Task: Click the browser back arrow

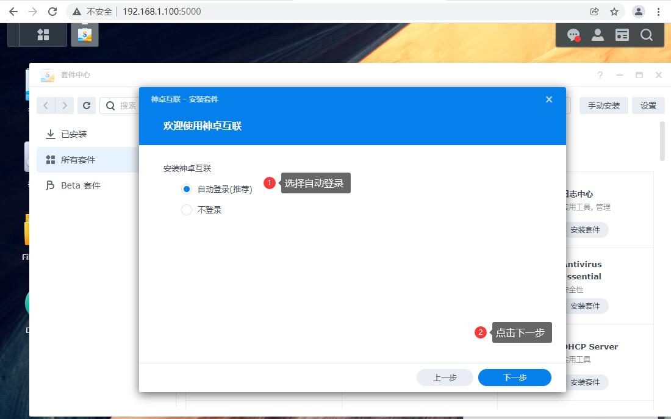Action: pyautogui.click(x=13, y=12)
